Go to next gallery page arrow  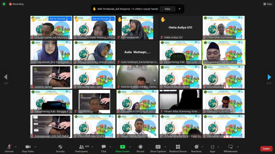[269, 77]
